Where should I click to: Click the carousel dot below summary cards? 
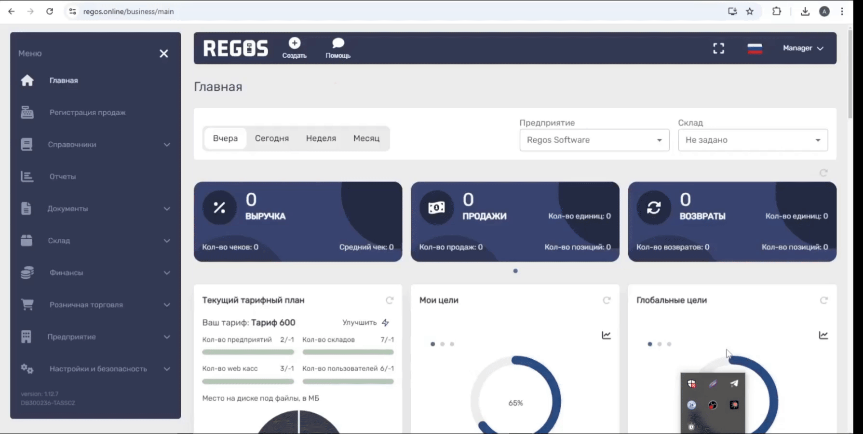(515, 271)
